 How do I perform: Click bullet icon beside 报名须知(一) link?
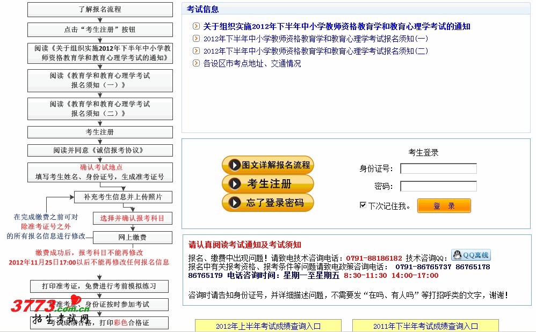(x=196, y=39)
